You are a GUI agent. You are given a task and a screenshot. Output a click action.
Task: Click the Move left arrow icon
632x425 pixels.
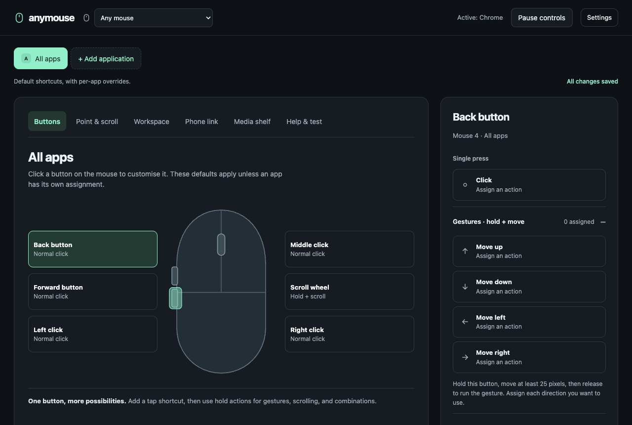tap(465, 322)
